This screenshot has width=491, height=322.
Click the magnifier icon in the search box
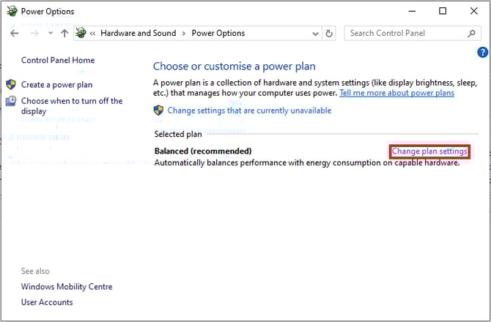pyautogui.click(x=472, y=34)
